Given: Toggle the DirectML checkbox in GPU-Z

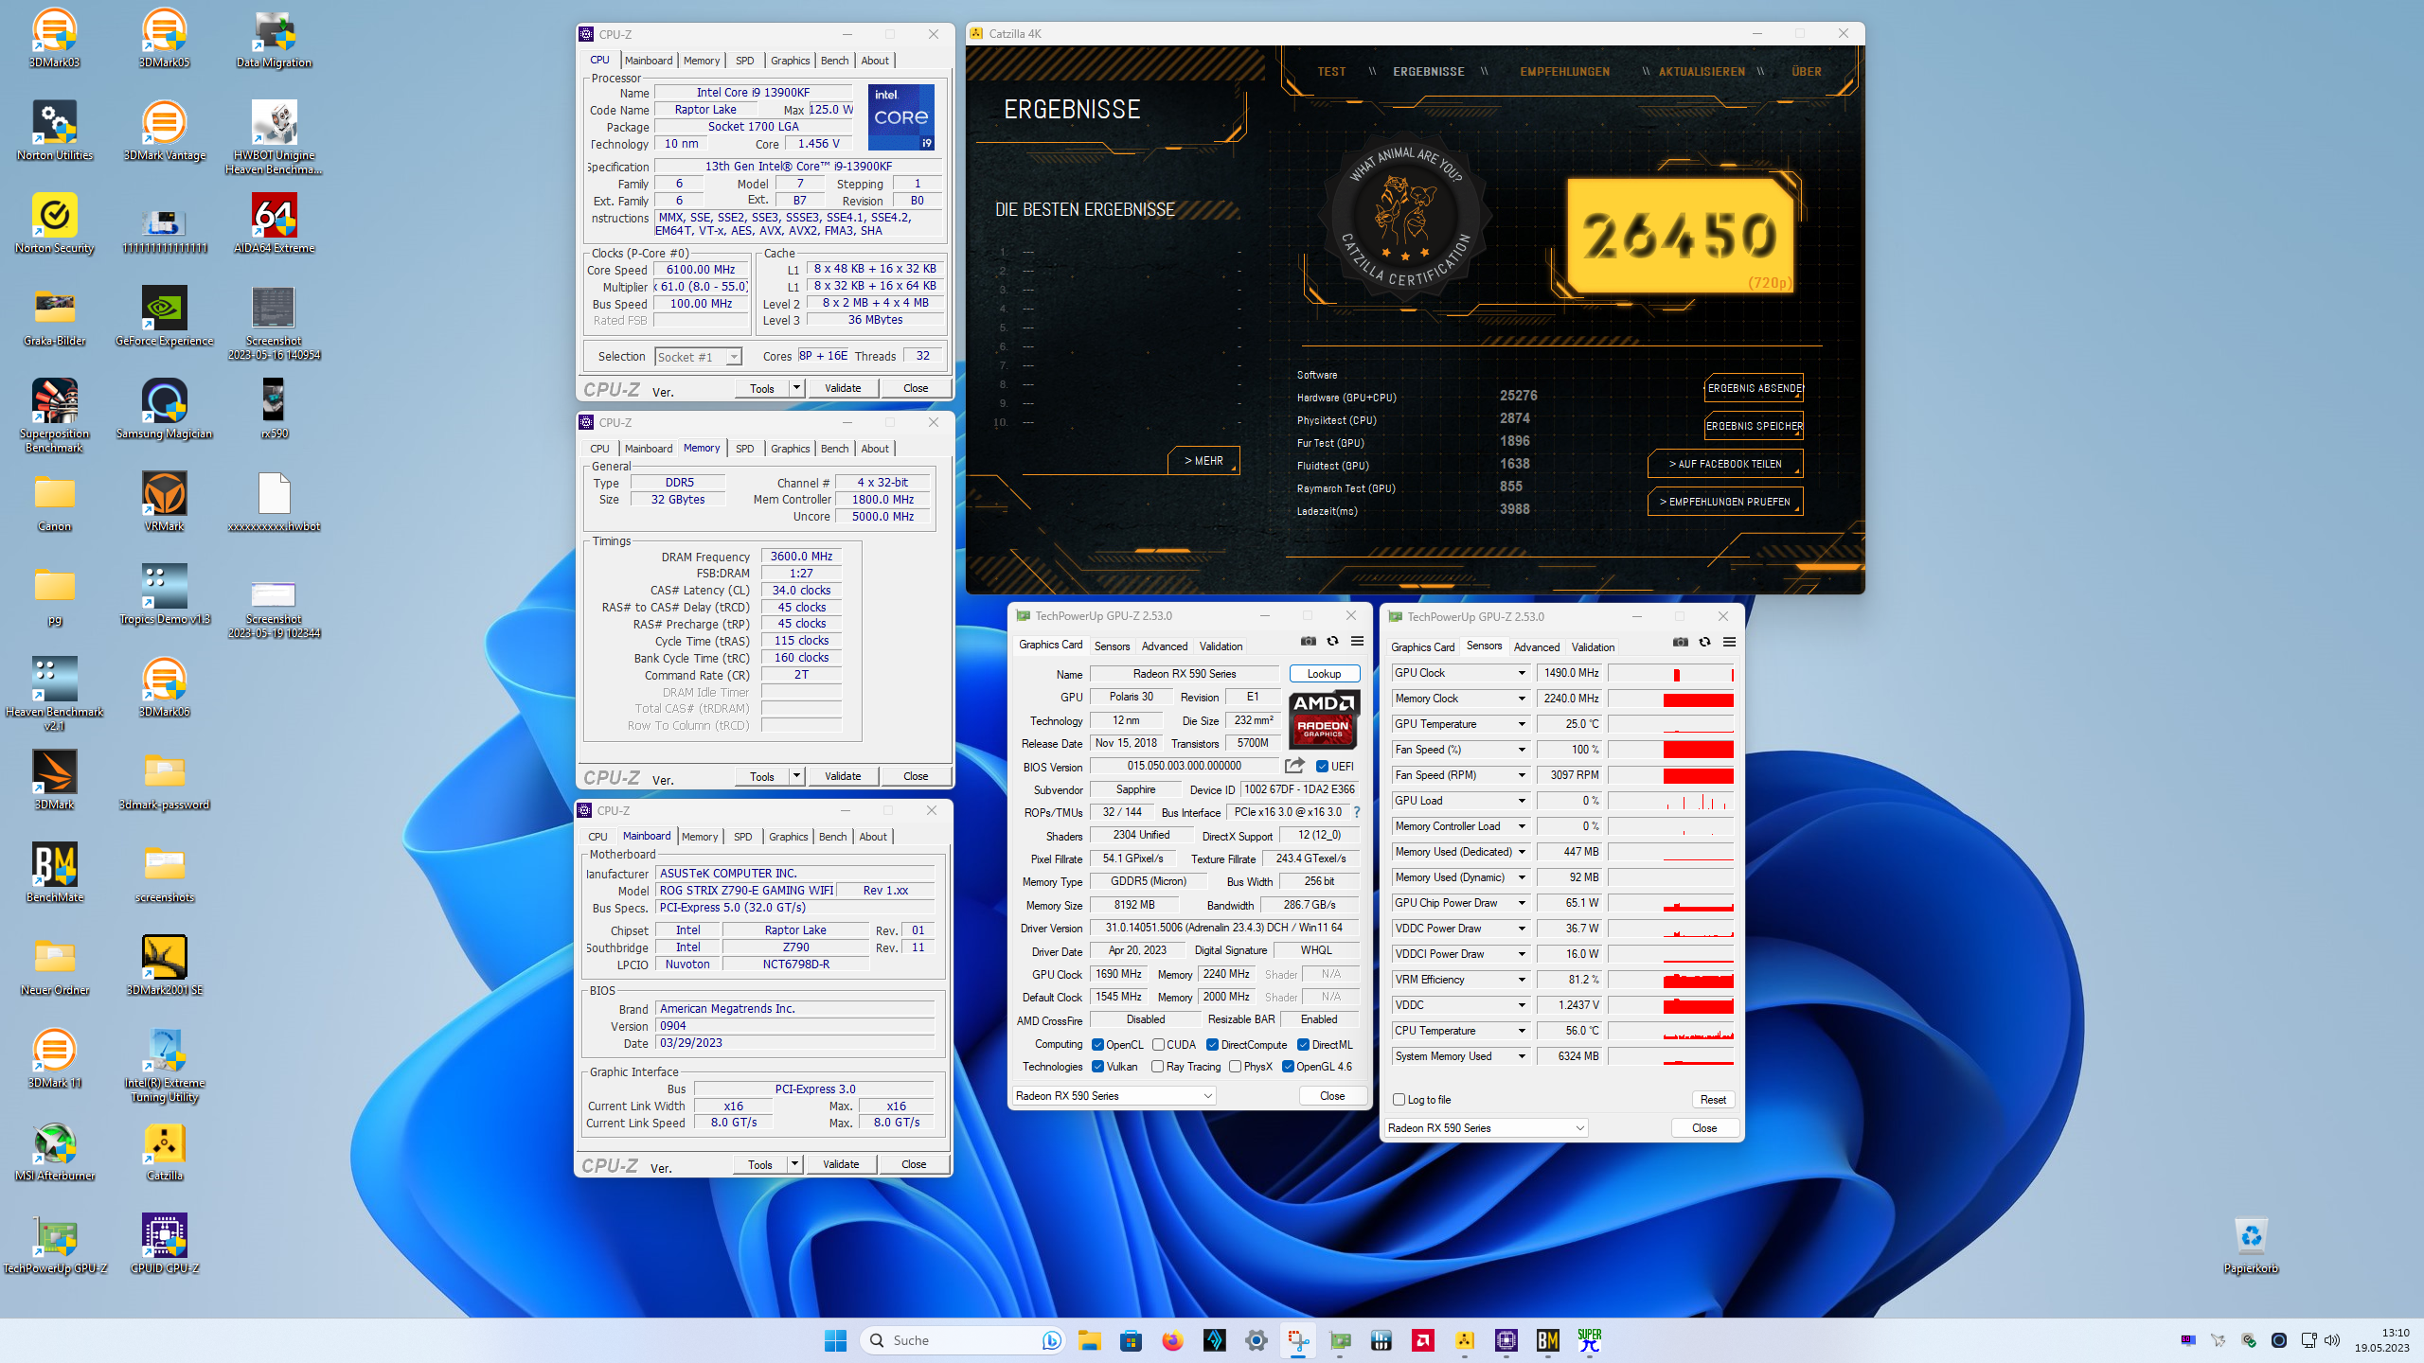Looking at the screenshot, I should click(x=1303, y=1045).
